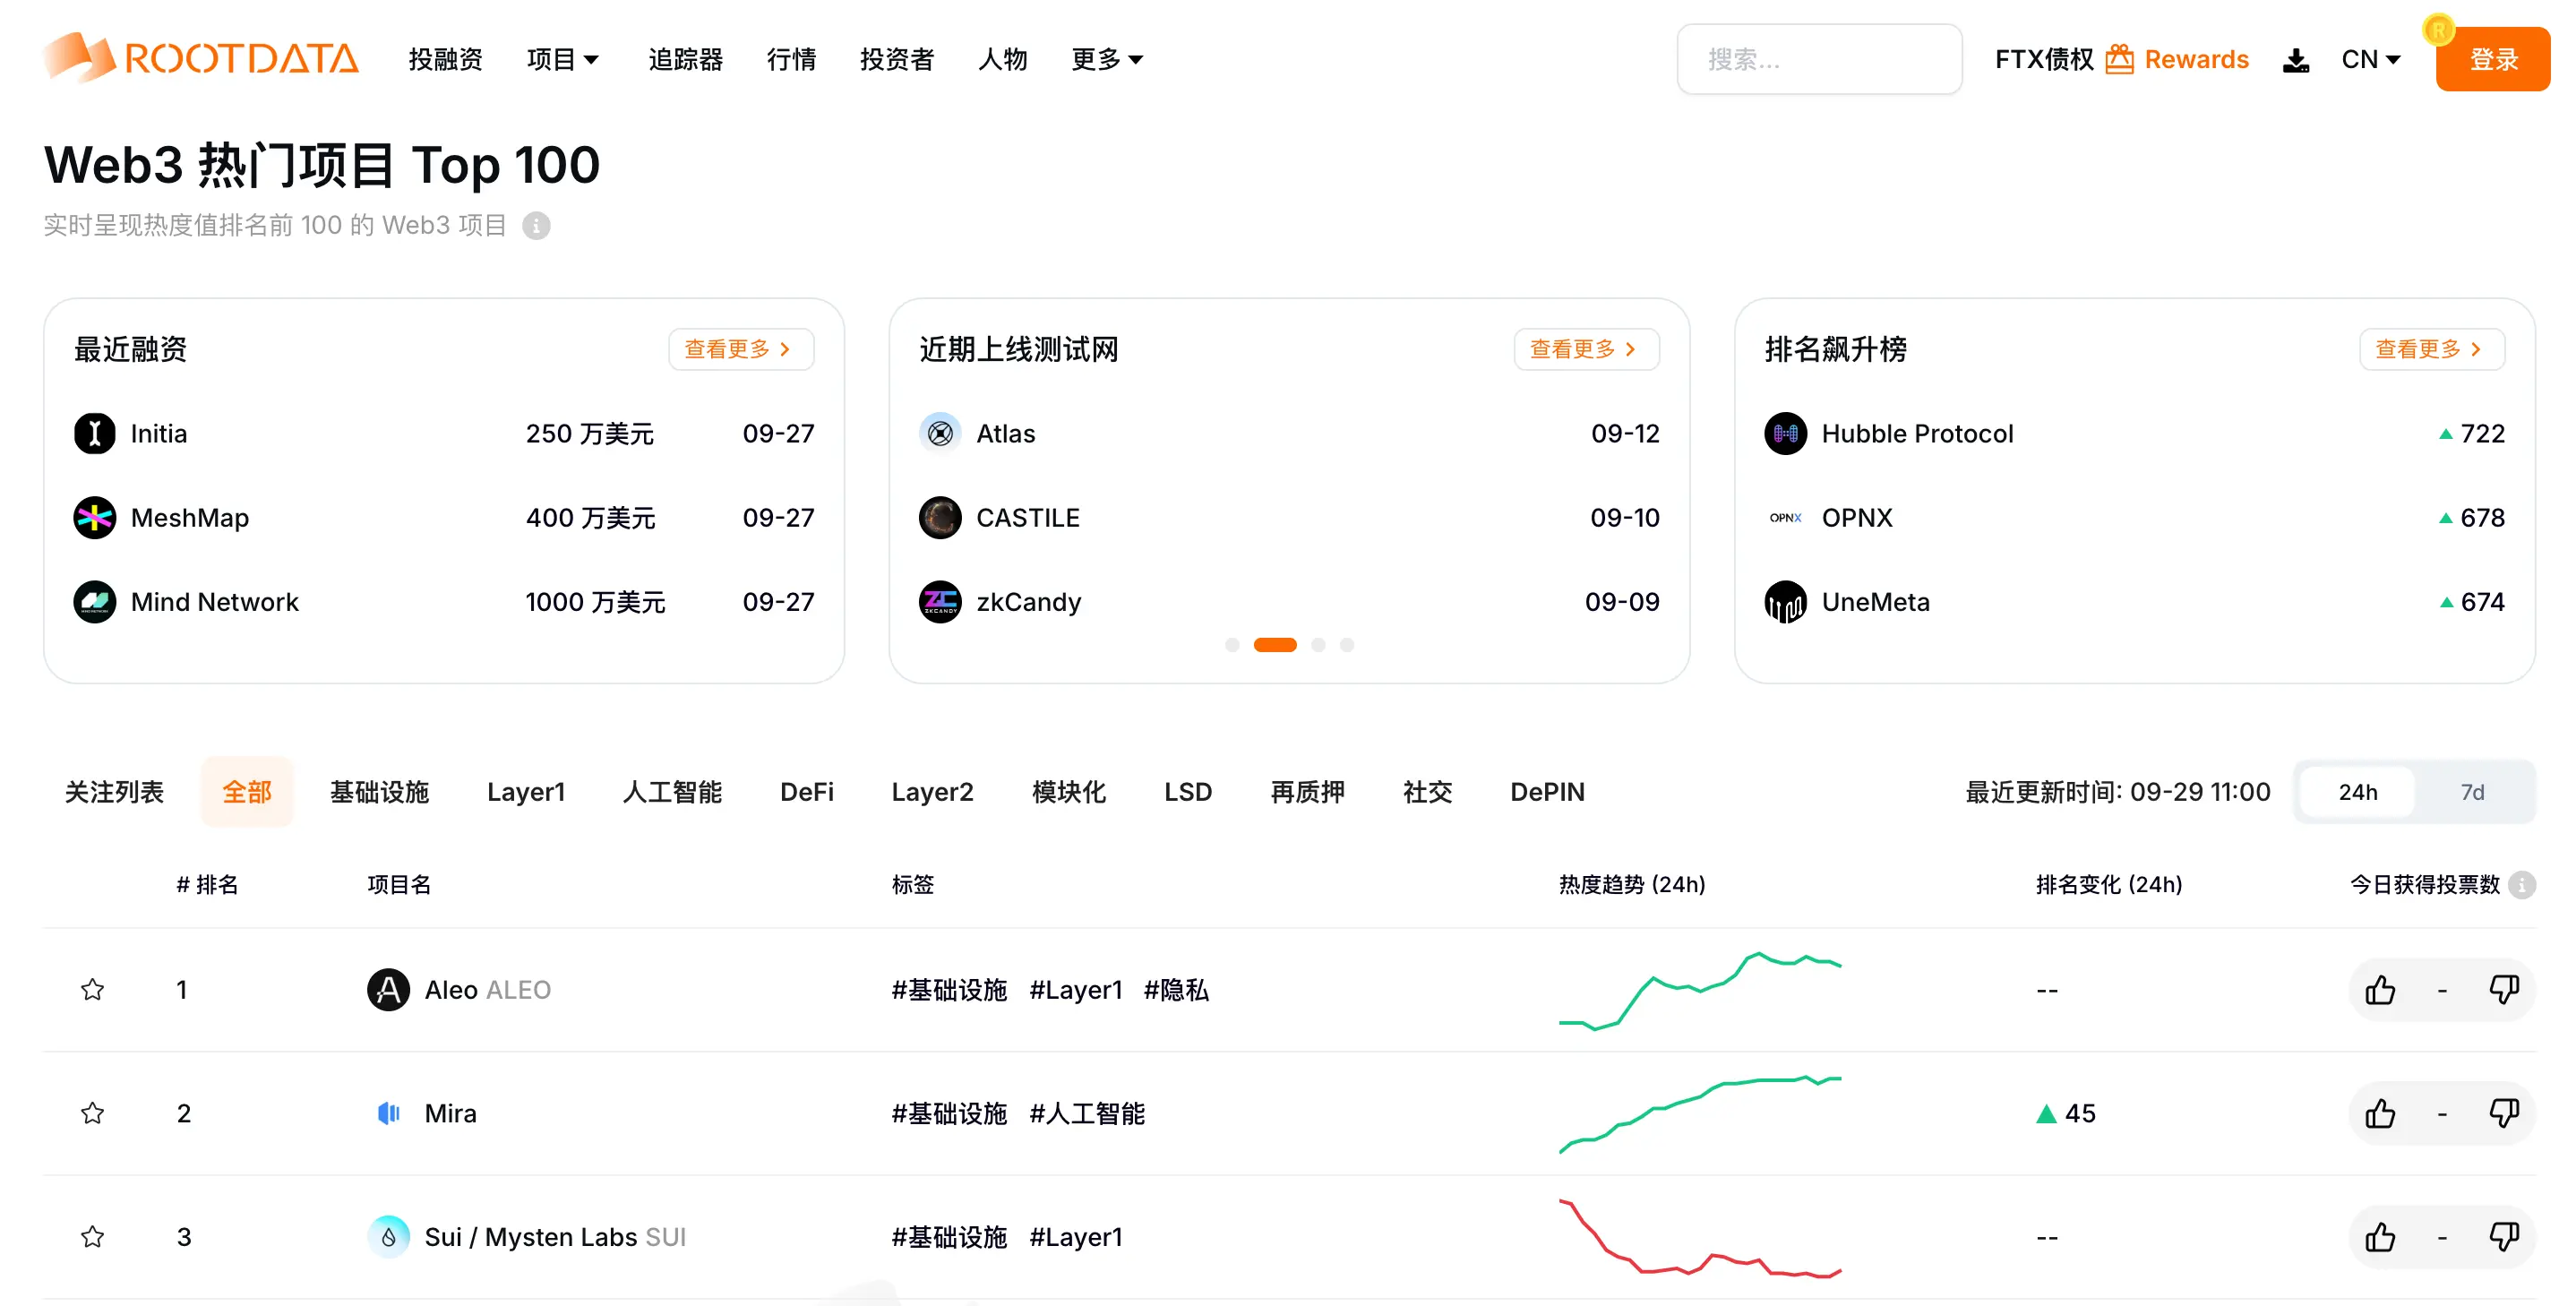Click the Rewards gift icon
Viewport: 2576px width, 1306px height.
point(2119,59)
